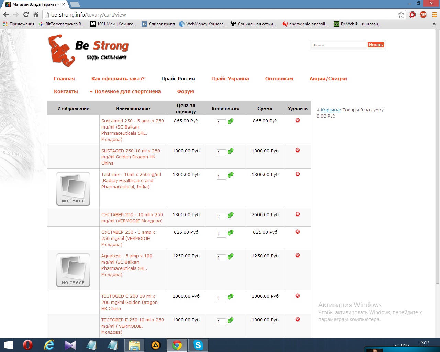This screenshot has height=352, width=440.
Task: Open Контакты menu item
Action: pyautogui.click(x=66, y=91)
